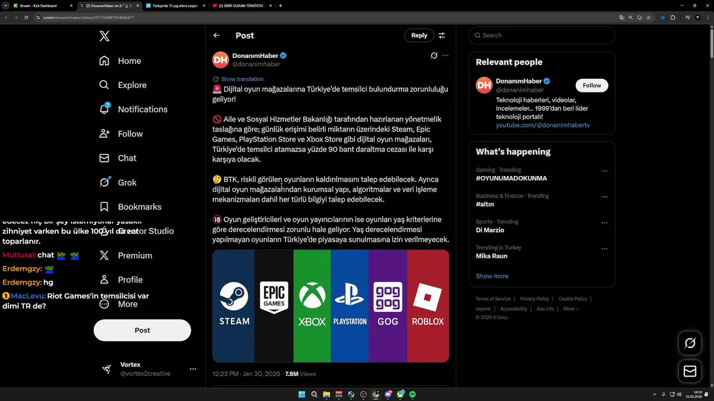This screenshot has height=401, width=714.
Task: Open the Home timeline
Action: 120,61
